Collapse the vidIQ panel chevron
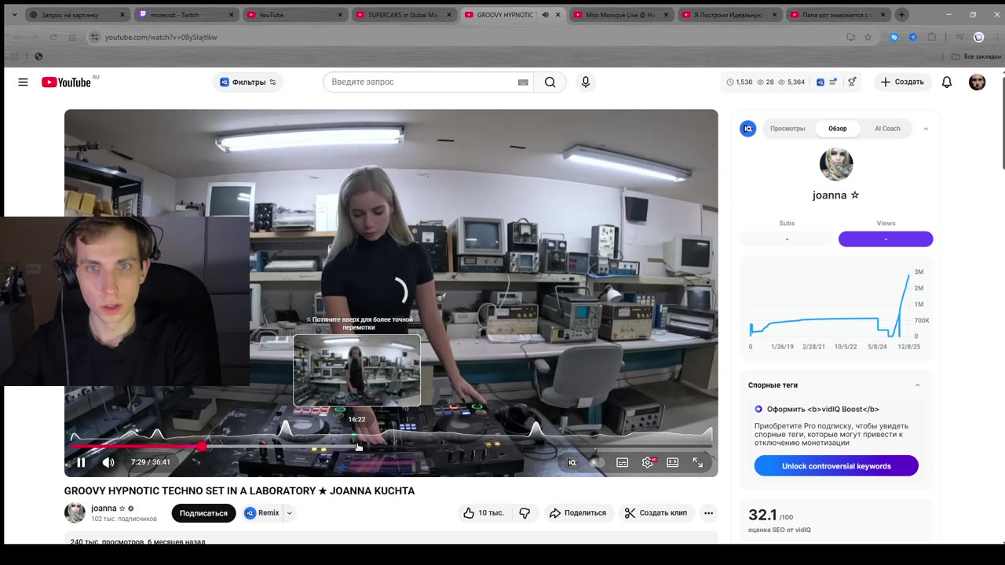 (x=926, y=129)
